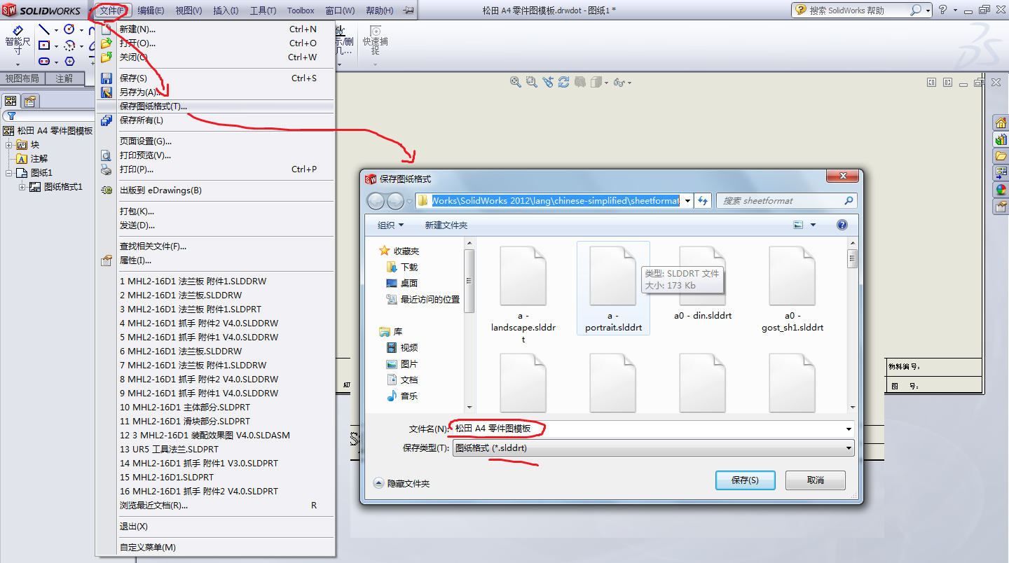The width and height of the screenshot is (1009, 563).
Task: Select the Smart Dimension tool
Action: [18, 41]
